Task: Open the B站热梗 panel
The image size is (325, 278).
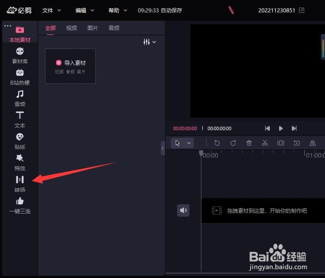Action: (x=20, y=77)
